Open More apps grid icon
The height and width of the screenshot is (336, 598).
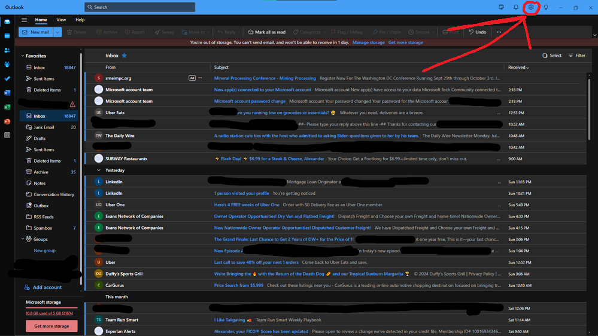coord(7,135)
